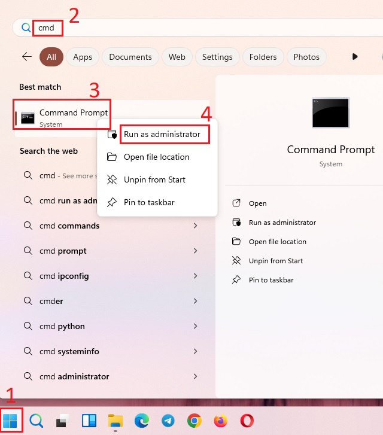Click search icon beside 'cmd python' suggestion
Viewport: 383px width, 435px height.
coord(28,326)
